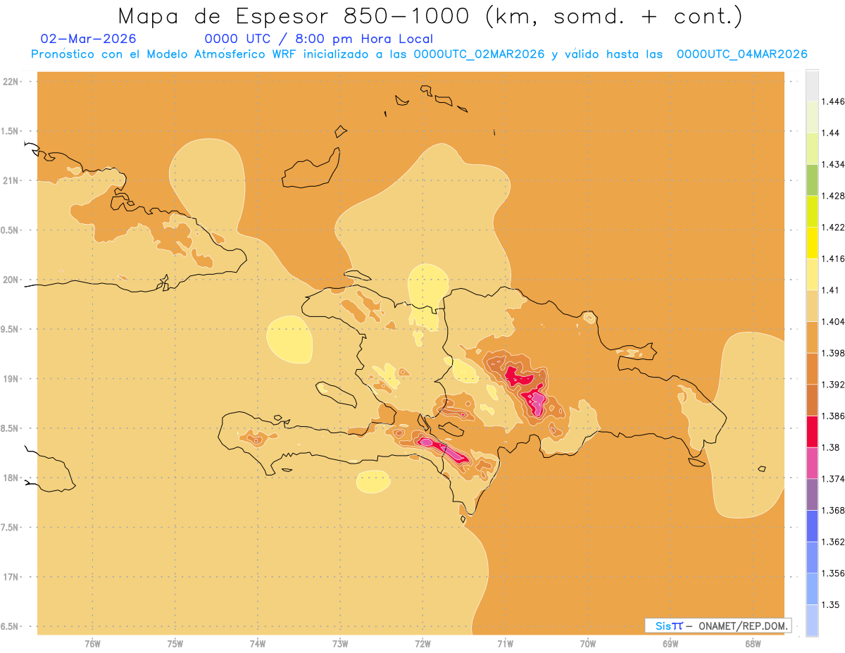845x653 pixels.
Task: Click the '19N' latitude axis label
Action: pyautogui.click(x=11, y=379)
